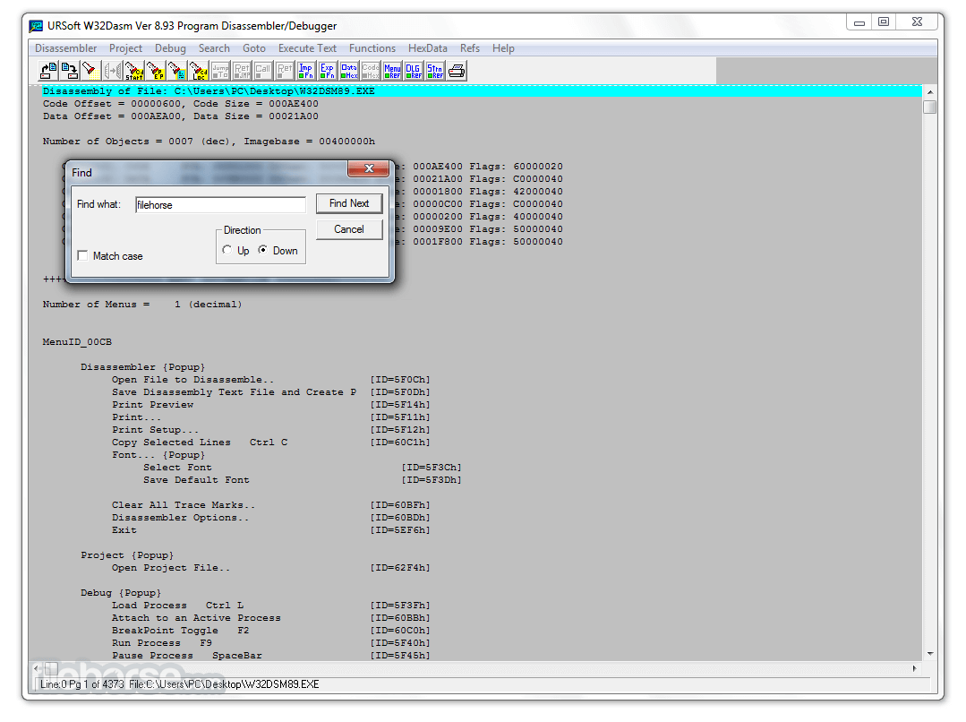This screenshot has height=722, width=966.
Task: Click the W32Dasm title bar application icon
Action: [x=37, y=26]
